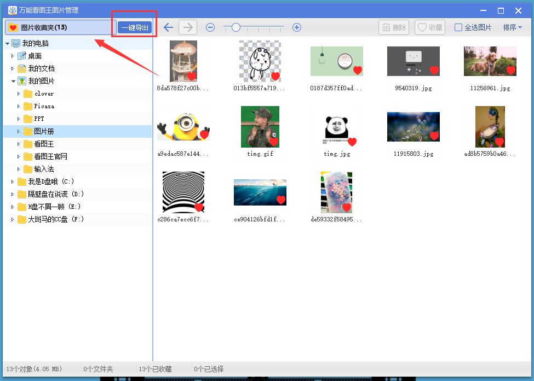Tick the 全选图片 checkbox

pyautogui.click(x=458, y=27)
